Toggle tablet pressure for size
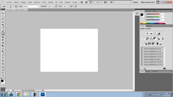Image resolution: width=173 pixels, height=97 pixels. (x=76, y=6)
